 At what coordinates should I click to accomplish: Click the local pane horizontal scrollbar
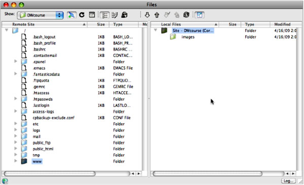tap(207, 173)
